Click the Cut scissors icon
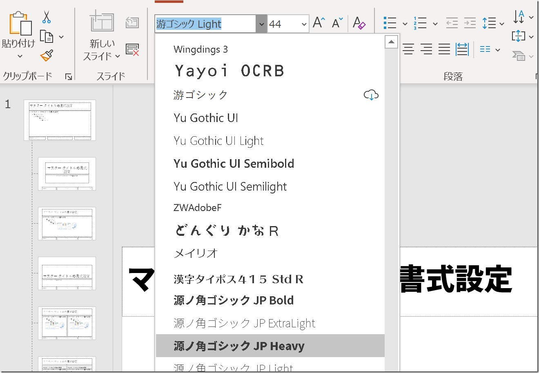 pos(47,17)
